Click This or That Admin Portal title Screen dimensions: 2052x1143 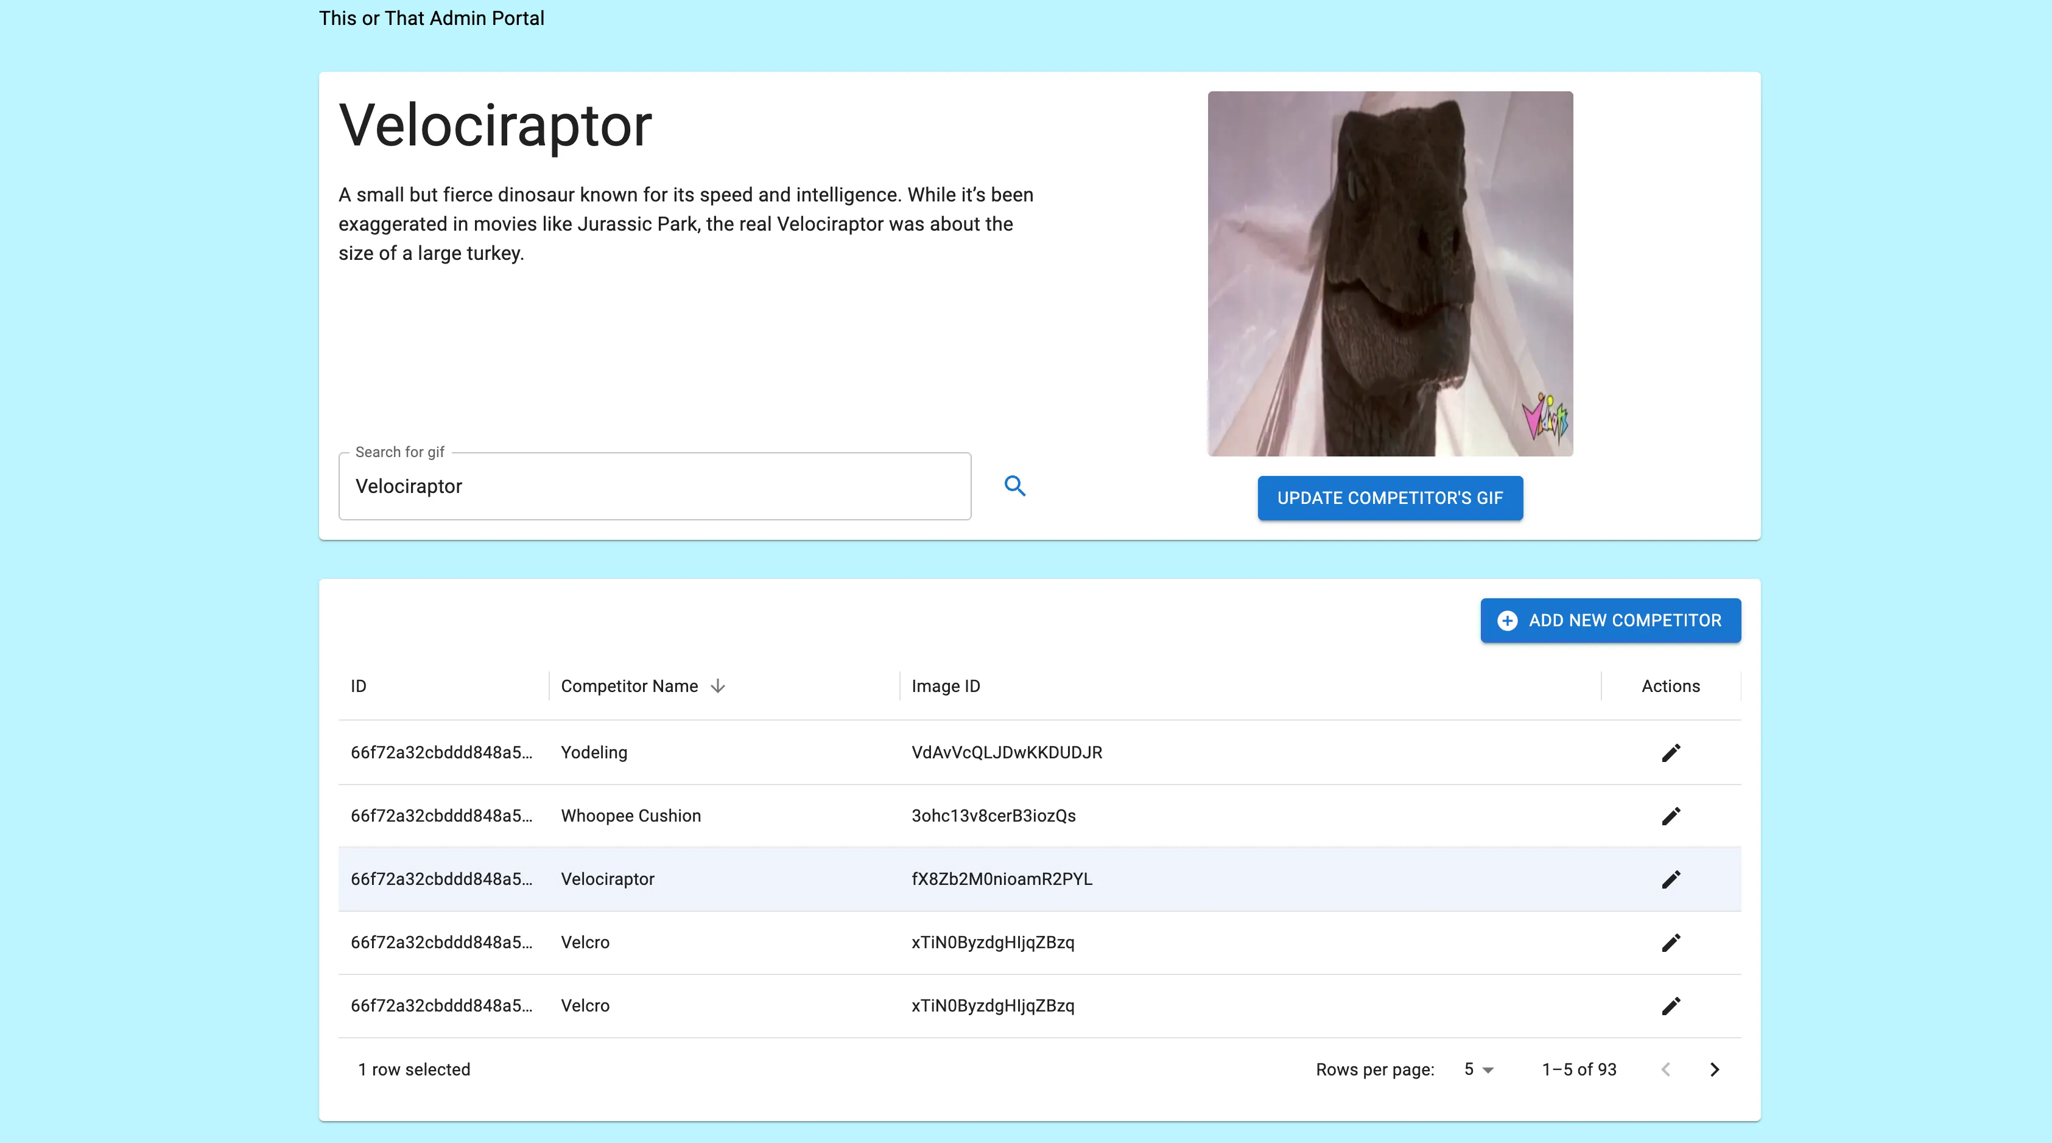431,18
